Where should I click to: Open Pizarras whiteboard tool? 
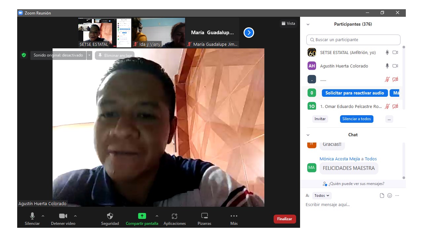(x=205, y=219)
